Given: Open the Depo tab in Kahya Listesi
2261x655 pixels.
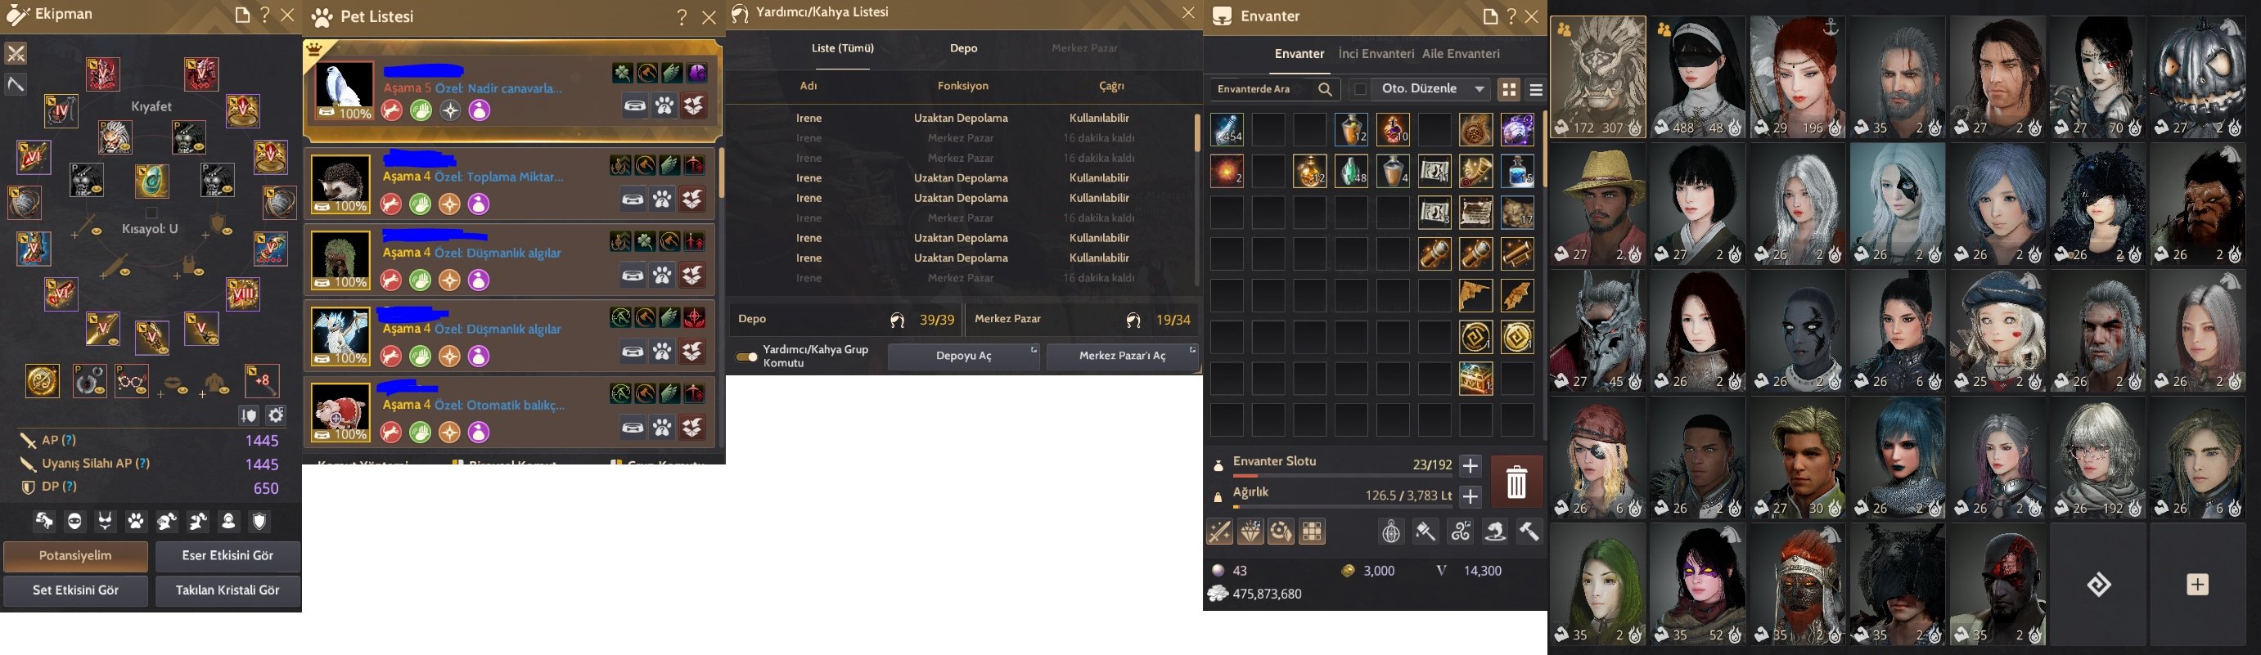Looking at the screenshot, I should point(964,48).
